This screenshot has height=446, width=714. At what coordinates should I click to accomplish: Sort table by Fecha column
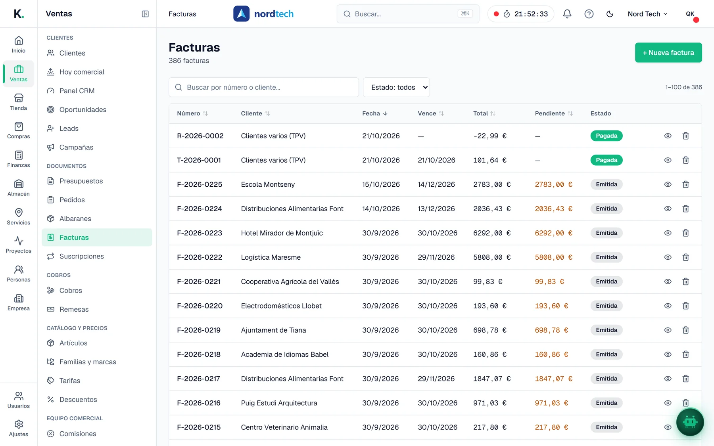pos(375,113)
